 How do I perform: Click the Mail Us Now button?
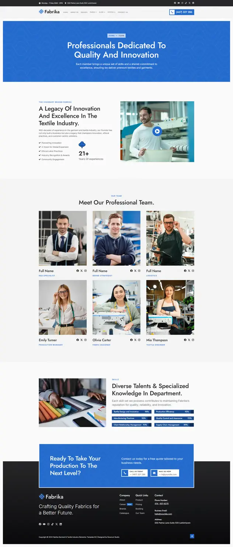[x=165, y=473]
